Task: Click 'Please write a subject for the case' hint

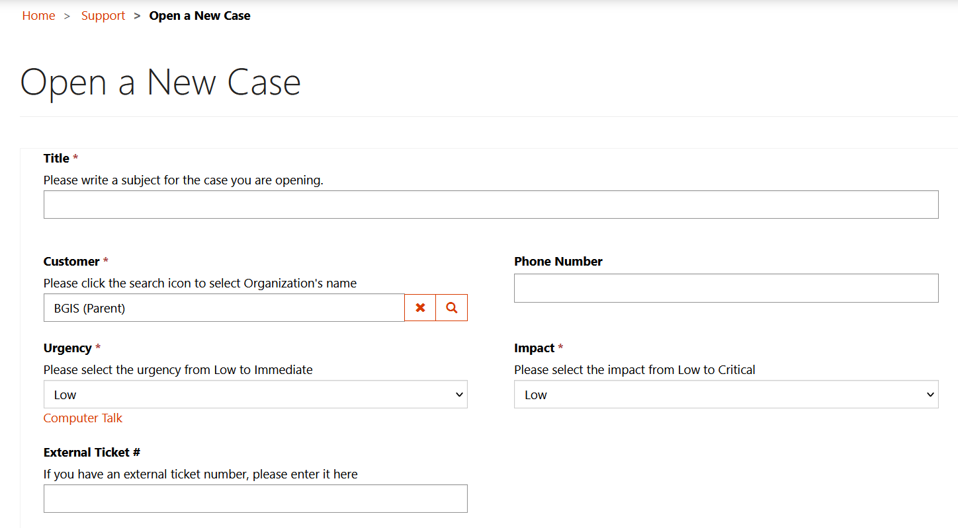Action: point(183,180)
